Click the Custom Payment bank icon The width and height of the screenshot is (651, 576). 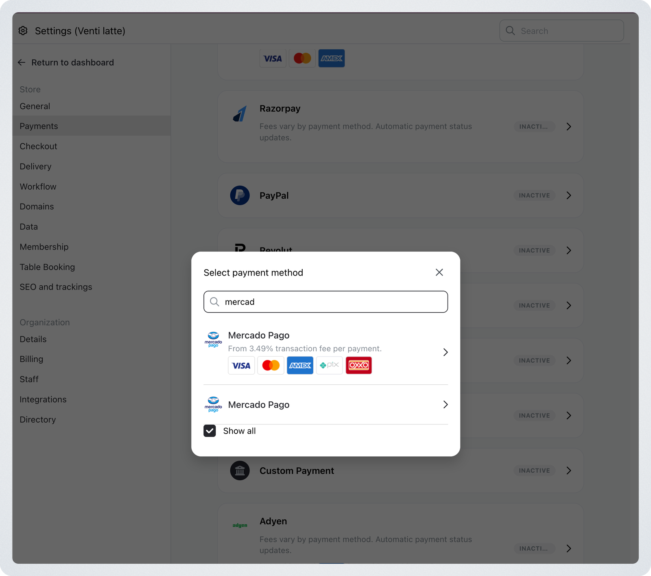pyautogui.click(x=240, y=471)
